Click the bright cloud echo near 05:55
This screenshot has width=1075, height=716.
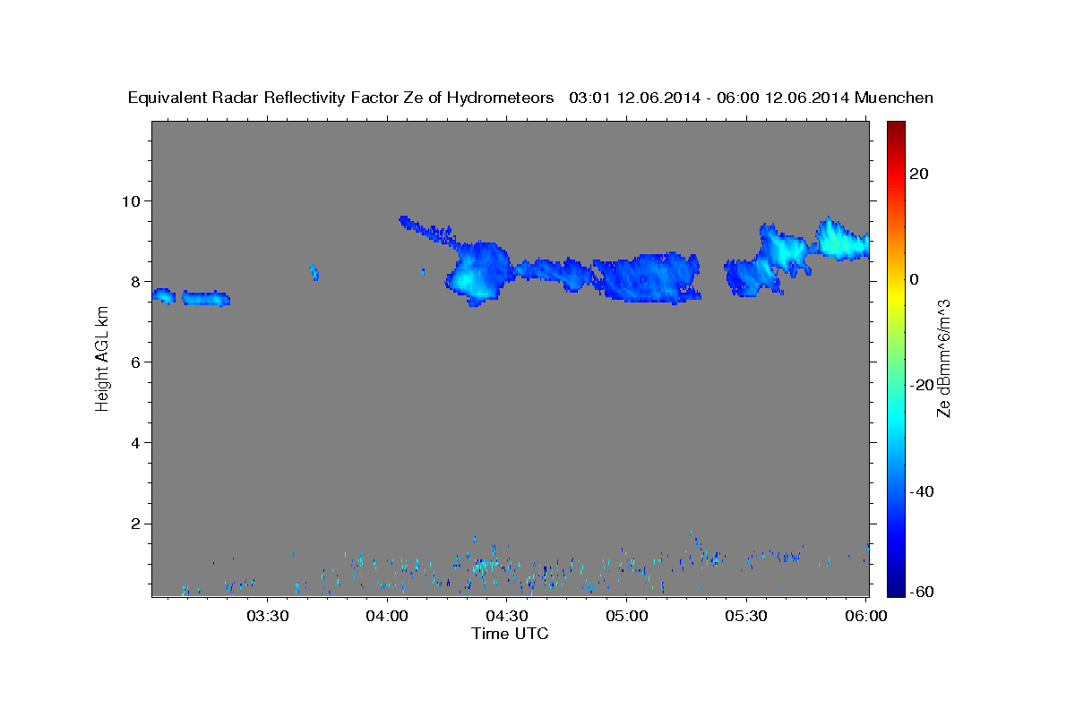click(x=840, y=240)
